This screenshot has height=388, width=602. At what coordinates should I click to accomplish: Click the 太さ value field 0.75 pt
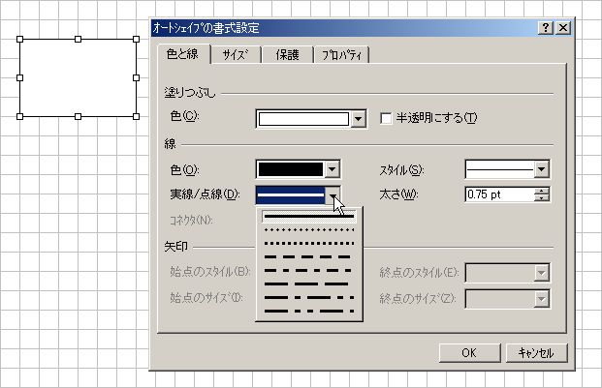coord(499,194)
